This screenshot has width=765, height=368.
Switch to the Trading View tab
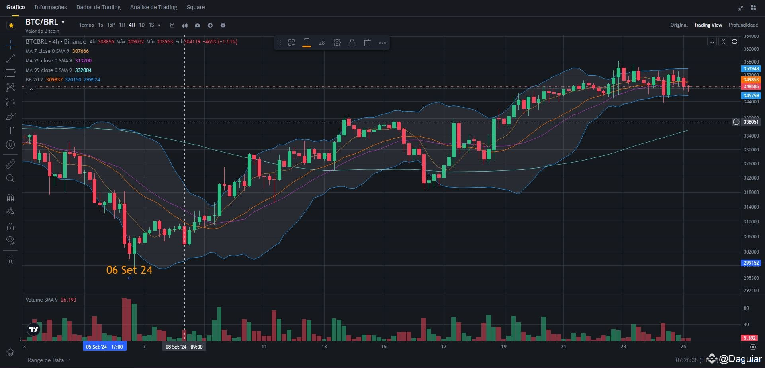[x=708, y=25]
